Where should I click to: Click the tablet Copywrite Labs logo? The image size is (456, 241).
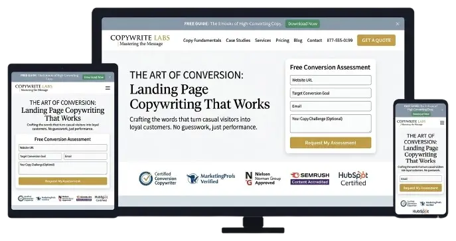tap(34, 88)
